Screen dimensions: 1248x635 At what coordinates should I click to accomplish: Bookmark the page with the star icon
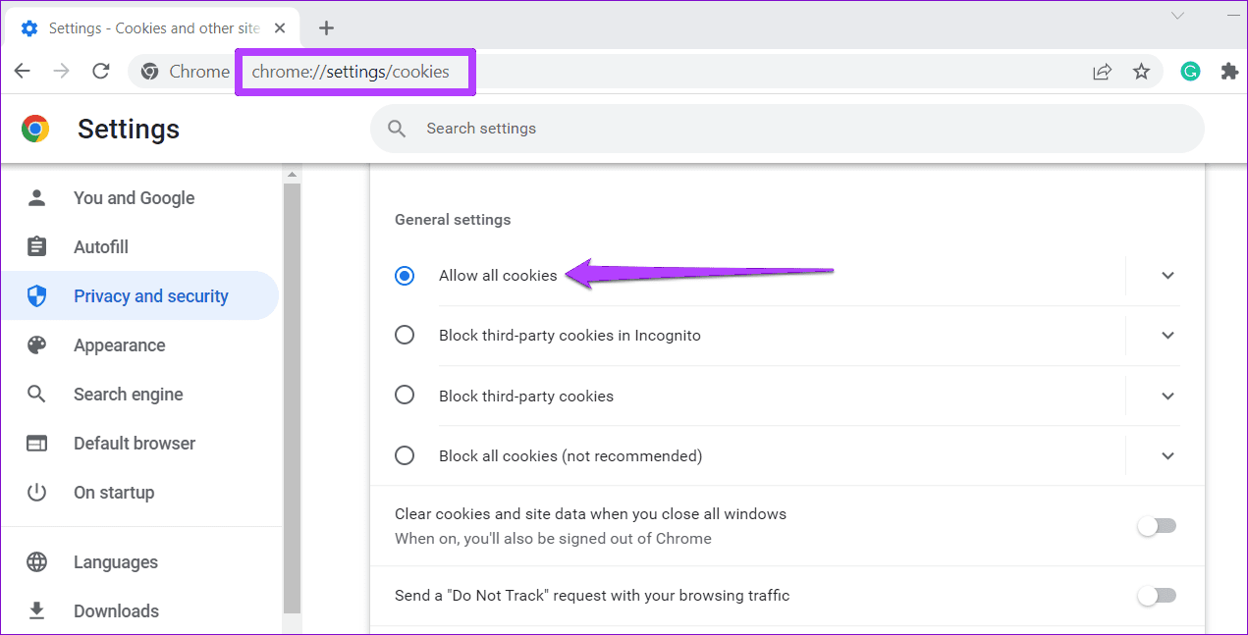[1141, 71]
